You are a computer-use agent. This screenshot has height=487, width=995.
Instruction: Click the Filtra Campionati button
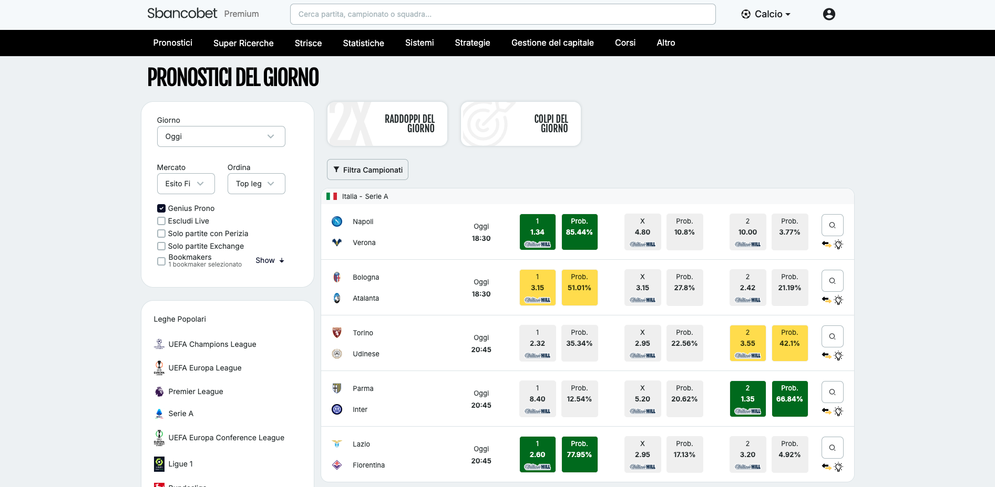point(367,170)
